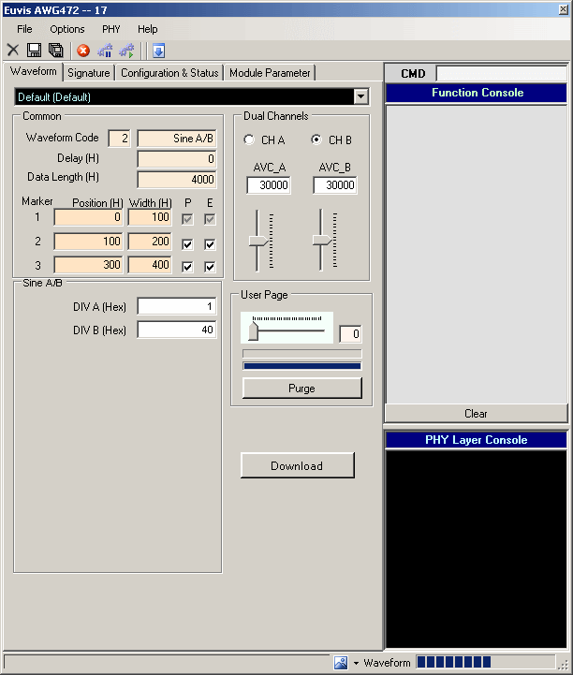The image size is (573, 675).
Task: Click the blue download arrow toolbar icon
Action: (158, 51)
